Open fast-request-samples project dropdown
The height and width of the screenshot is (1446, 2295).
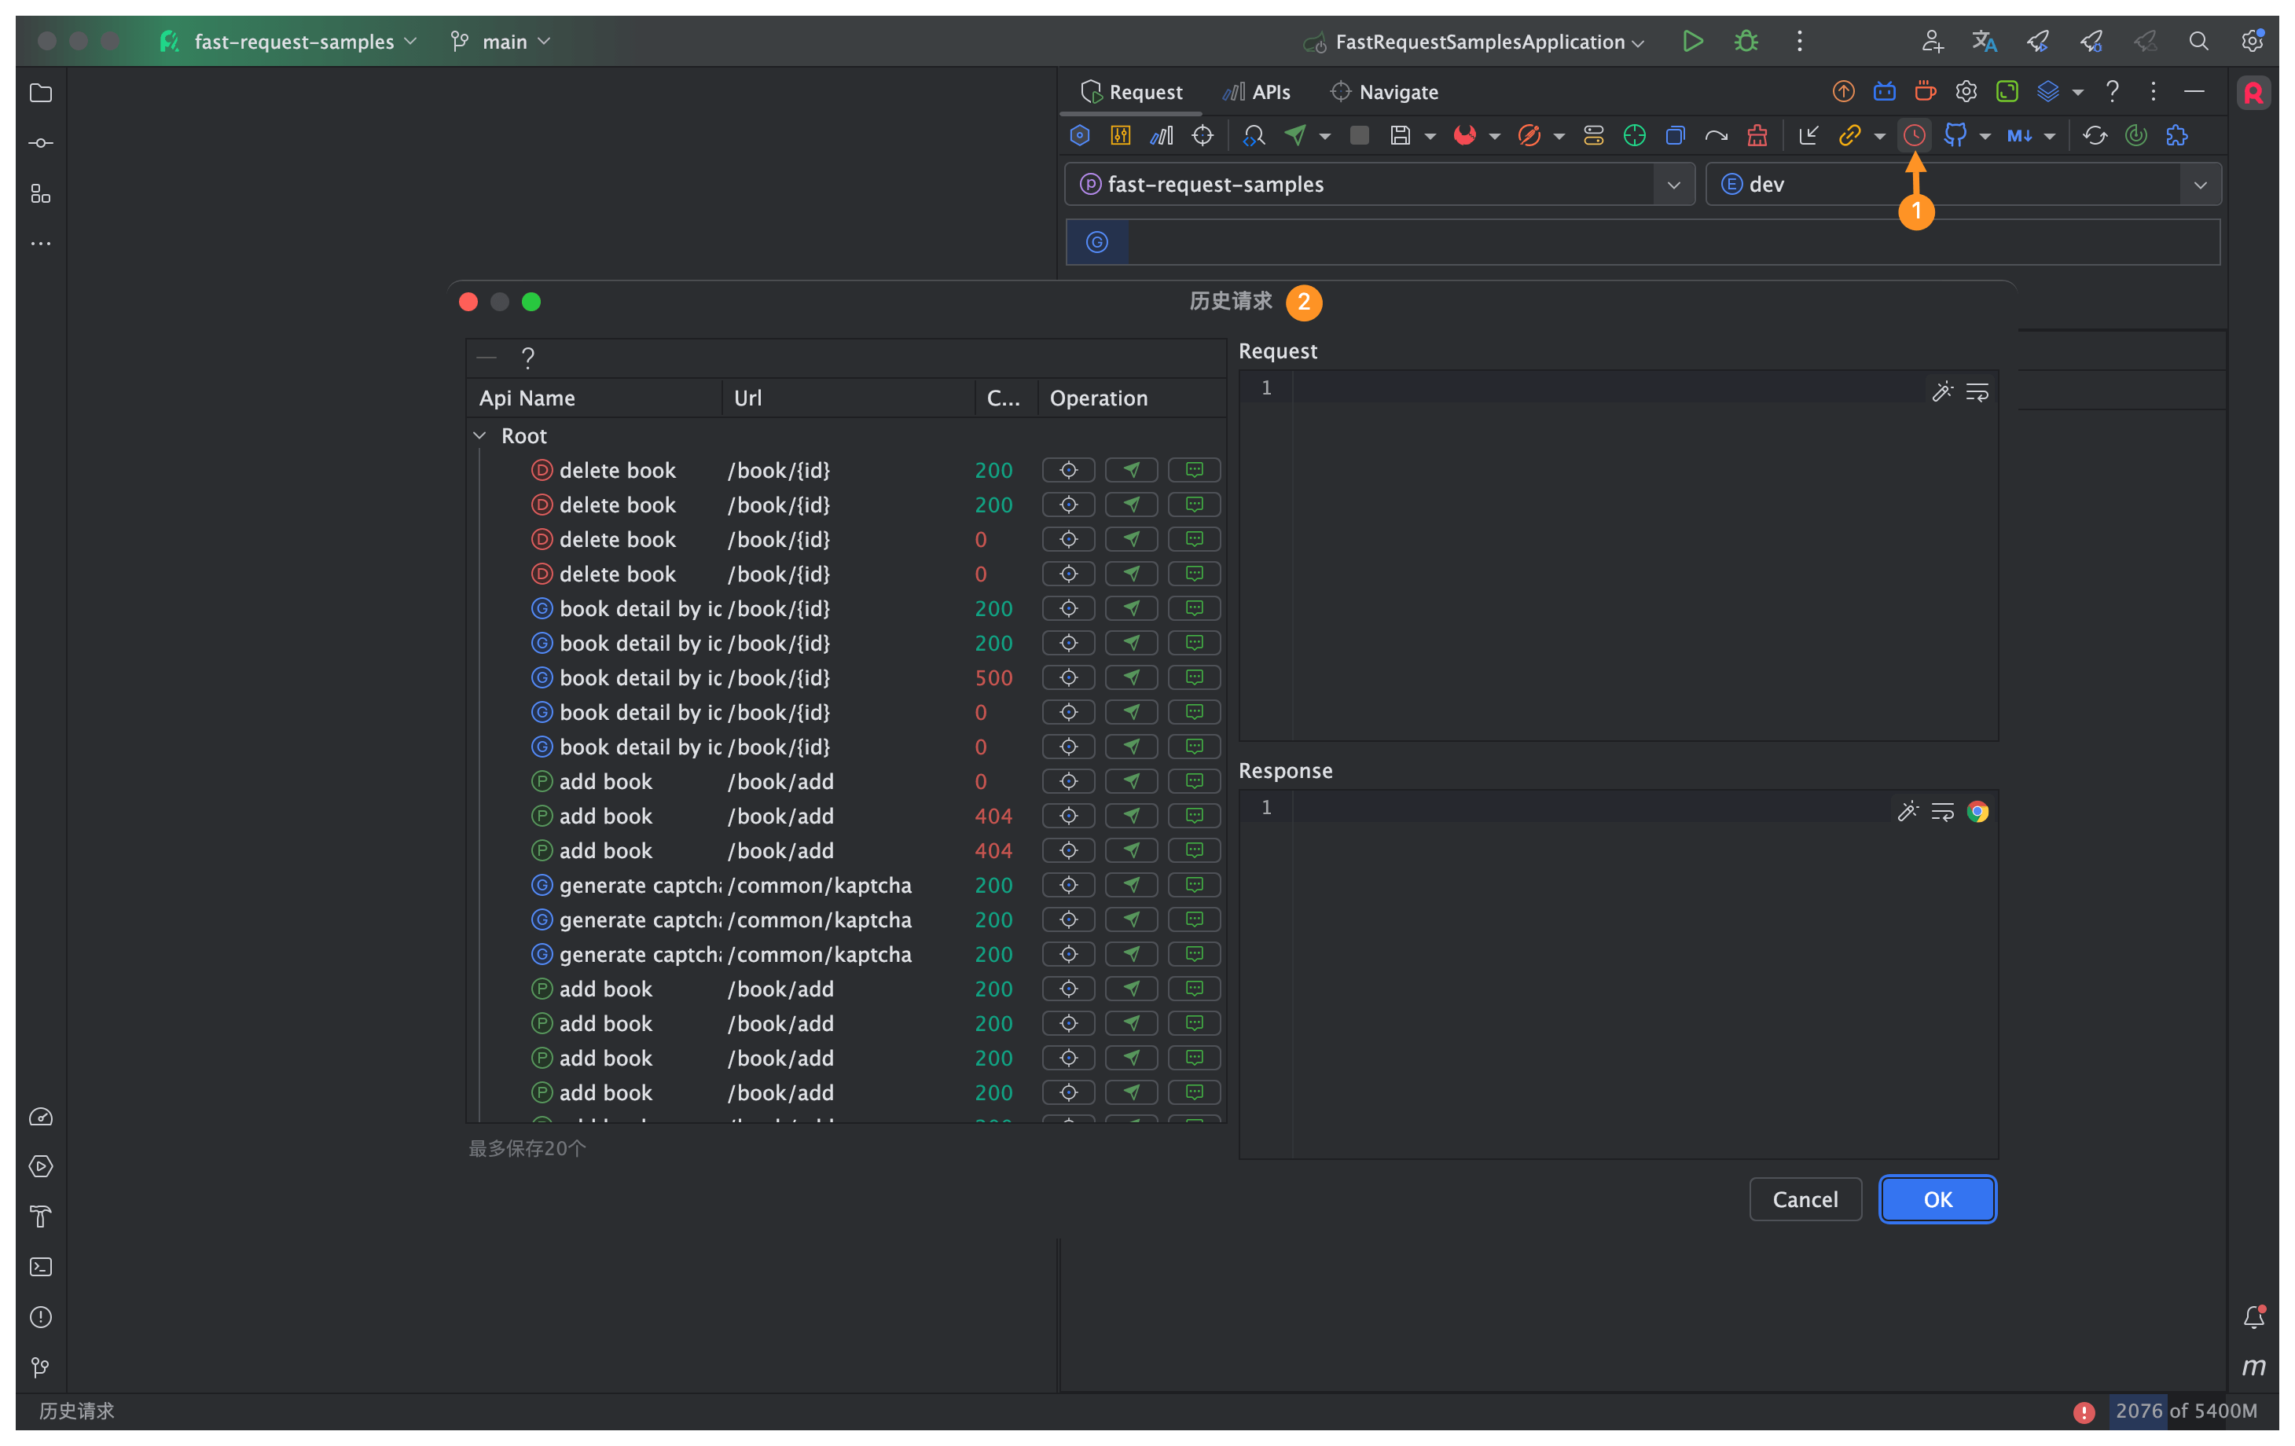coord(1673,184)
